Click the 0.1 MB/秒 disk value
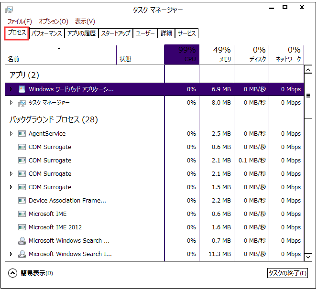Screen dimensions: 317x290 coord(252,161)
